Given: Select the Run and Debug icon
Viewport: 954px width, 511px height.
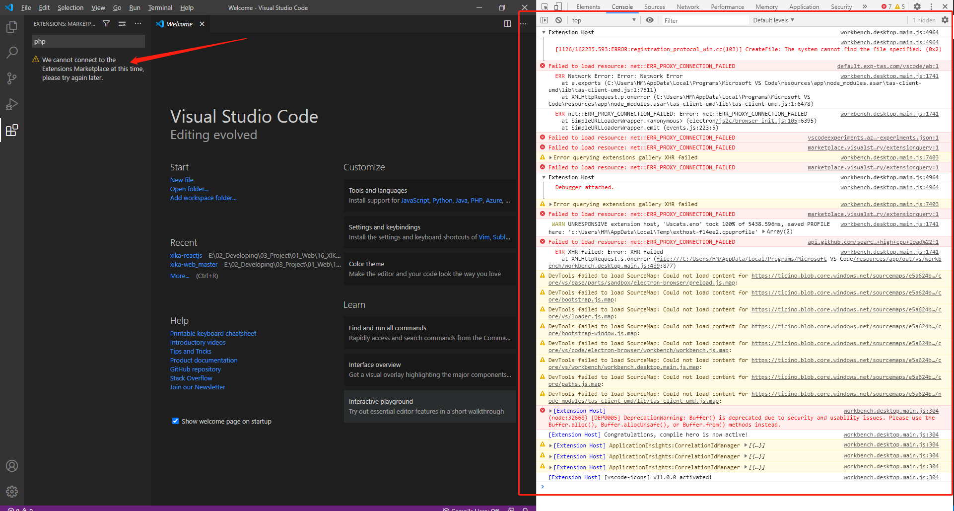Looking at the screenshot, I should click(x=12, y=104).
